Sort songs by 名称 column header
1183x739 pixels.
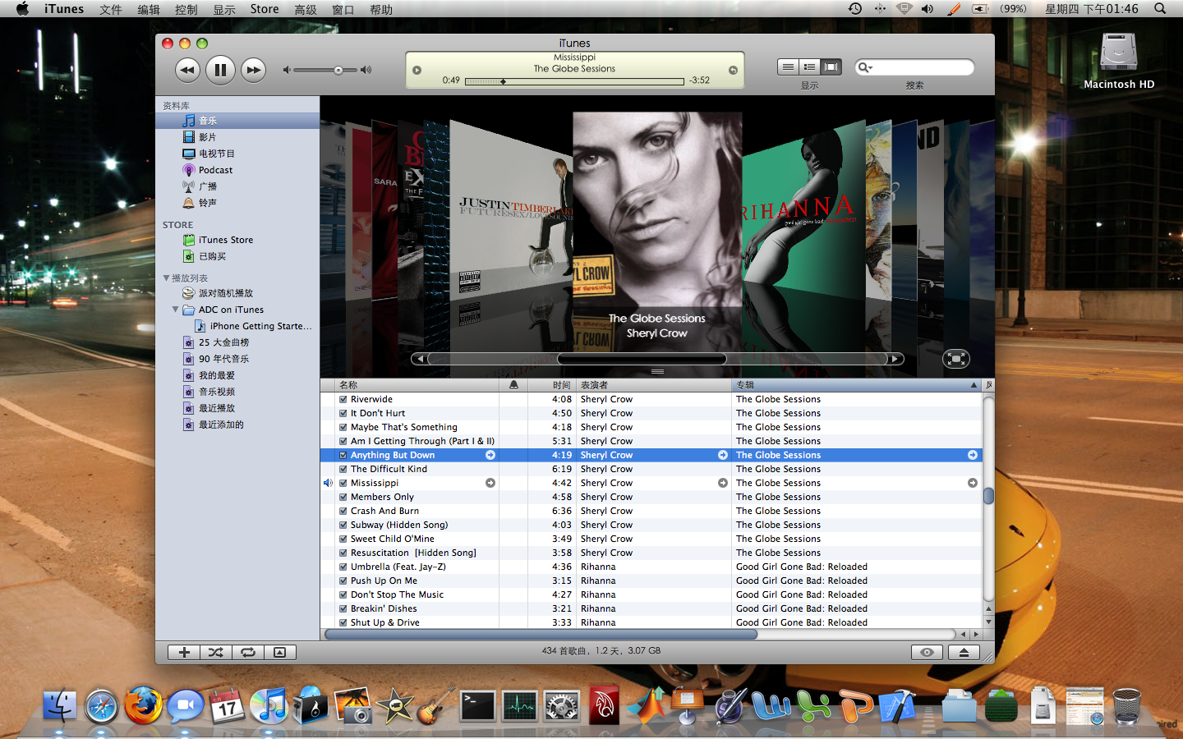[417, 385]
